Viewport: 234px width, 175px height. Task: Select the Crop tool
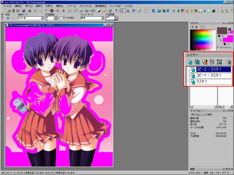pos(58,11)
